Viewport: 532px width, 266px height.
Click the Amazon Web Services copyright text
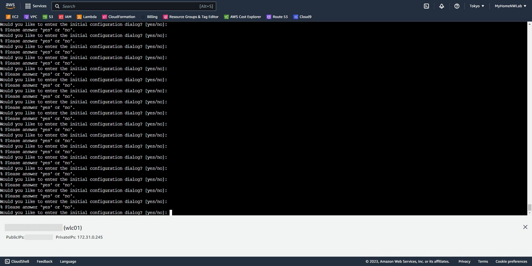pyautogui.click(x=407, y=262)
